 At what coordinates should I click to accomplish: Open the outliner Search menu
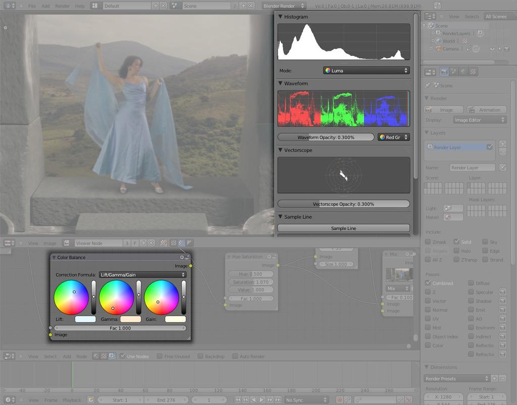[x=472, y=17]
